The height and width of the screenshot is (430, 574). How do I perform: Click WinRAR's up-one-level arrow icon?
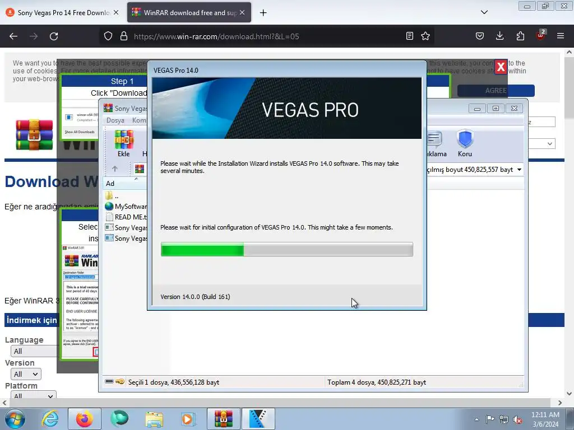[x=114, y=169]
